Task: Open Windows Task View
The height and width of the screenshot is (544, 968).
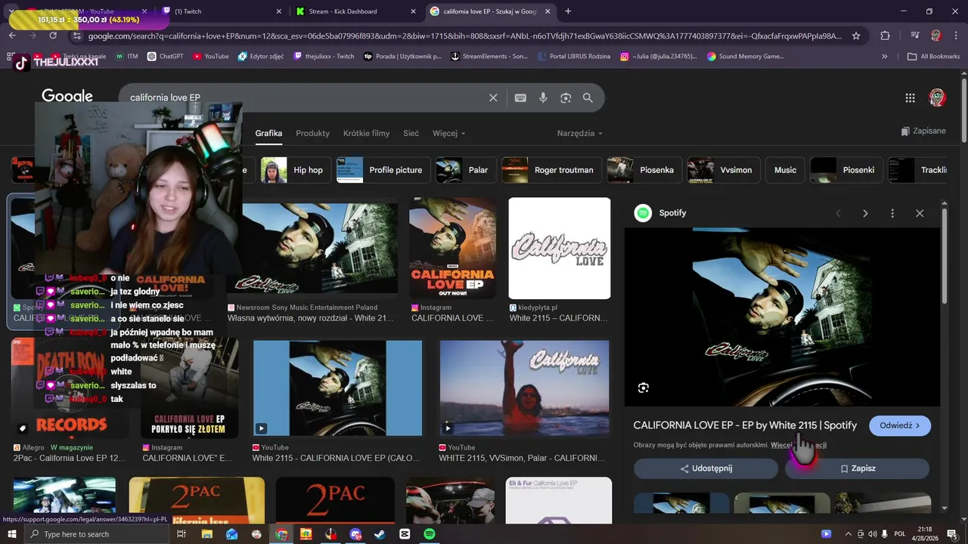Action: tap(181, 534)
